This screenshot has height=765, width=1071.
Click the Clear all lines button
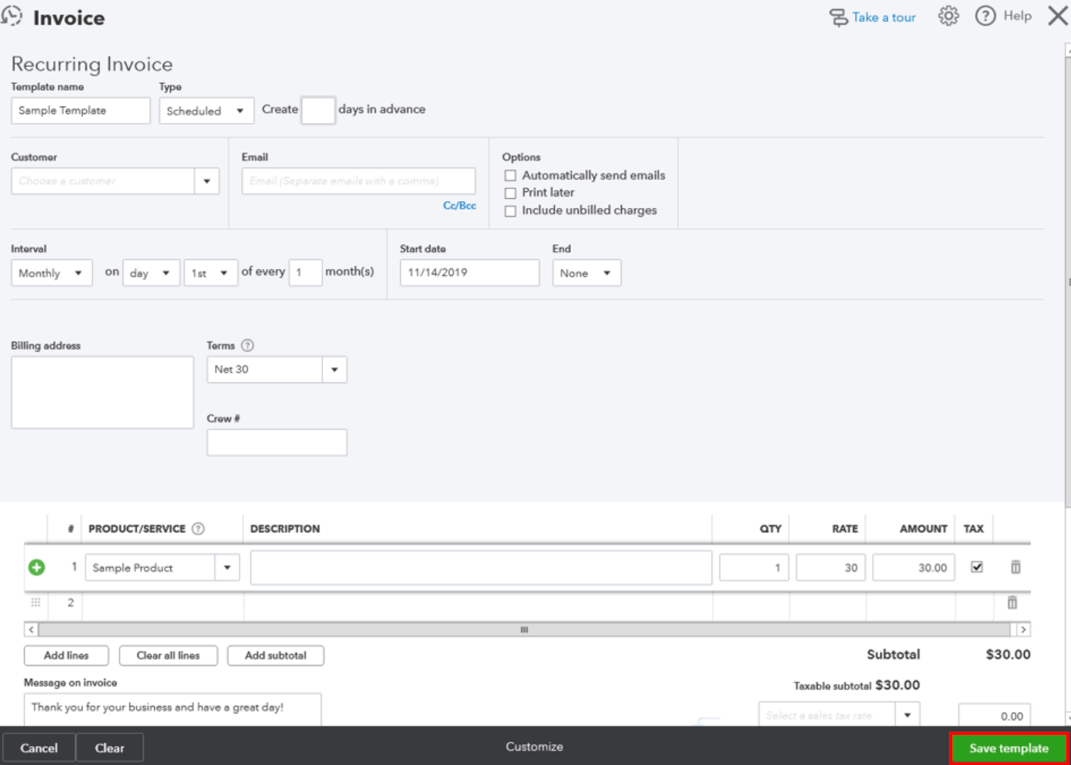(168, 655)
